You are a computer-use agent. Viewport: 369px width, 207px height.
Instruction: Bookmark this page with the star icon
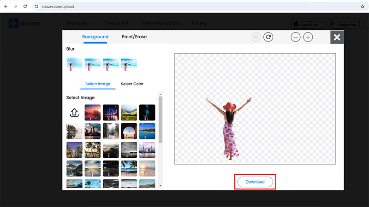tap(363, 6)
